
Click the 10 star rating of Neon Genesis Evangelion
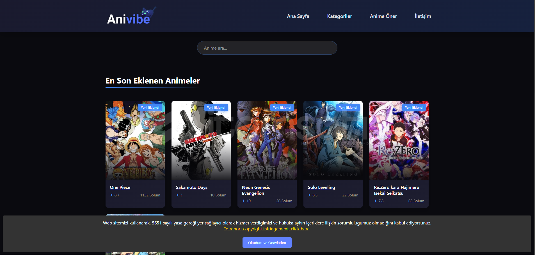pyautogui.click(x=246, y=201)
